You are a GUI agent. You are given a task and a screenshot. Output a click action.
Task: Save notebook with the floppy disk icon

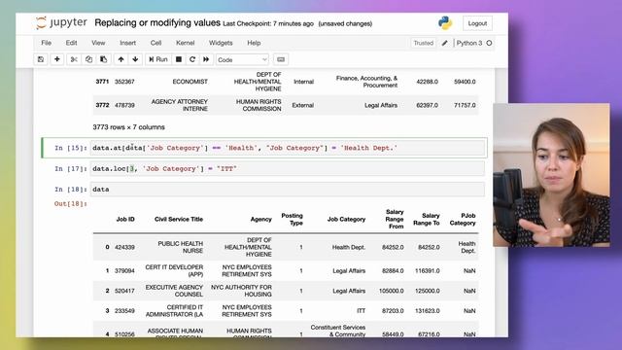tap(41, 59)
